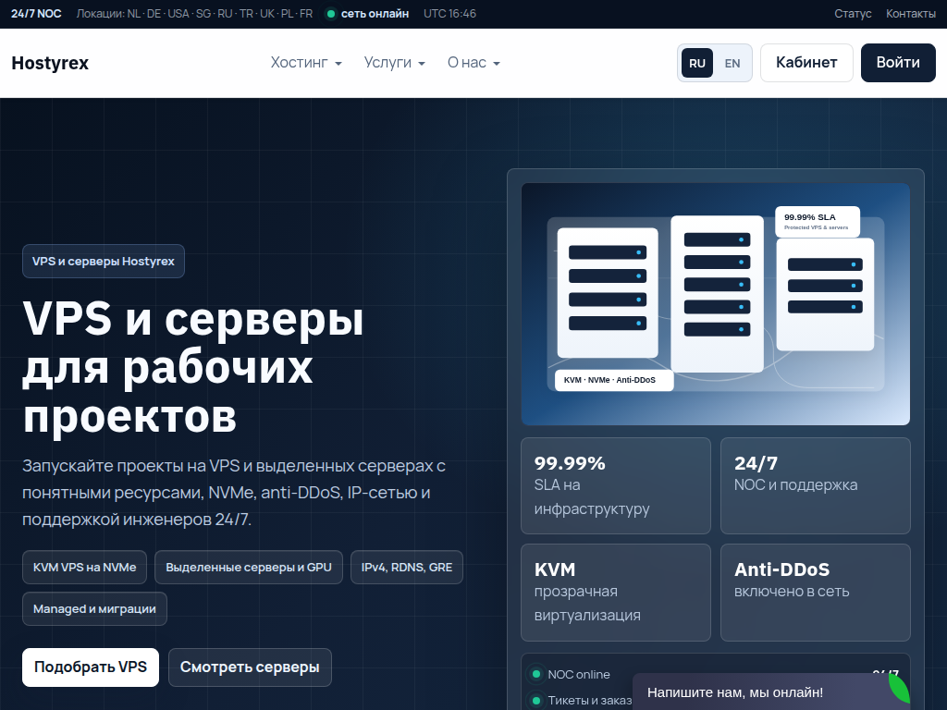The image size is (947, 710).
Task: Click the Подобрать VPS button
Action: click(x=91, y=667)
